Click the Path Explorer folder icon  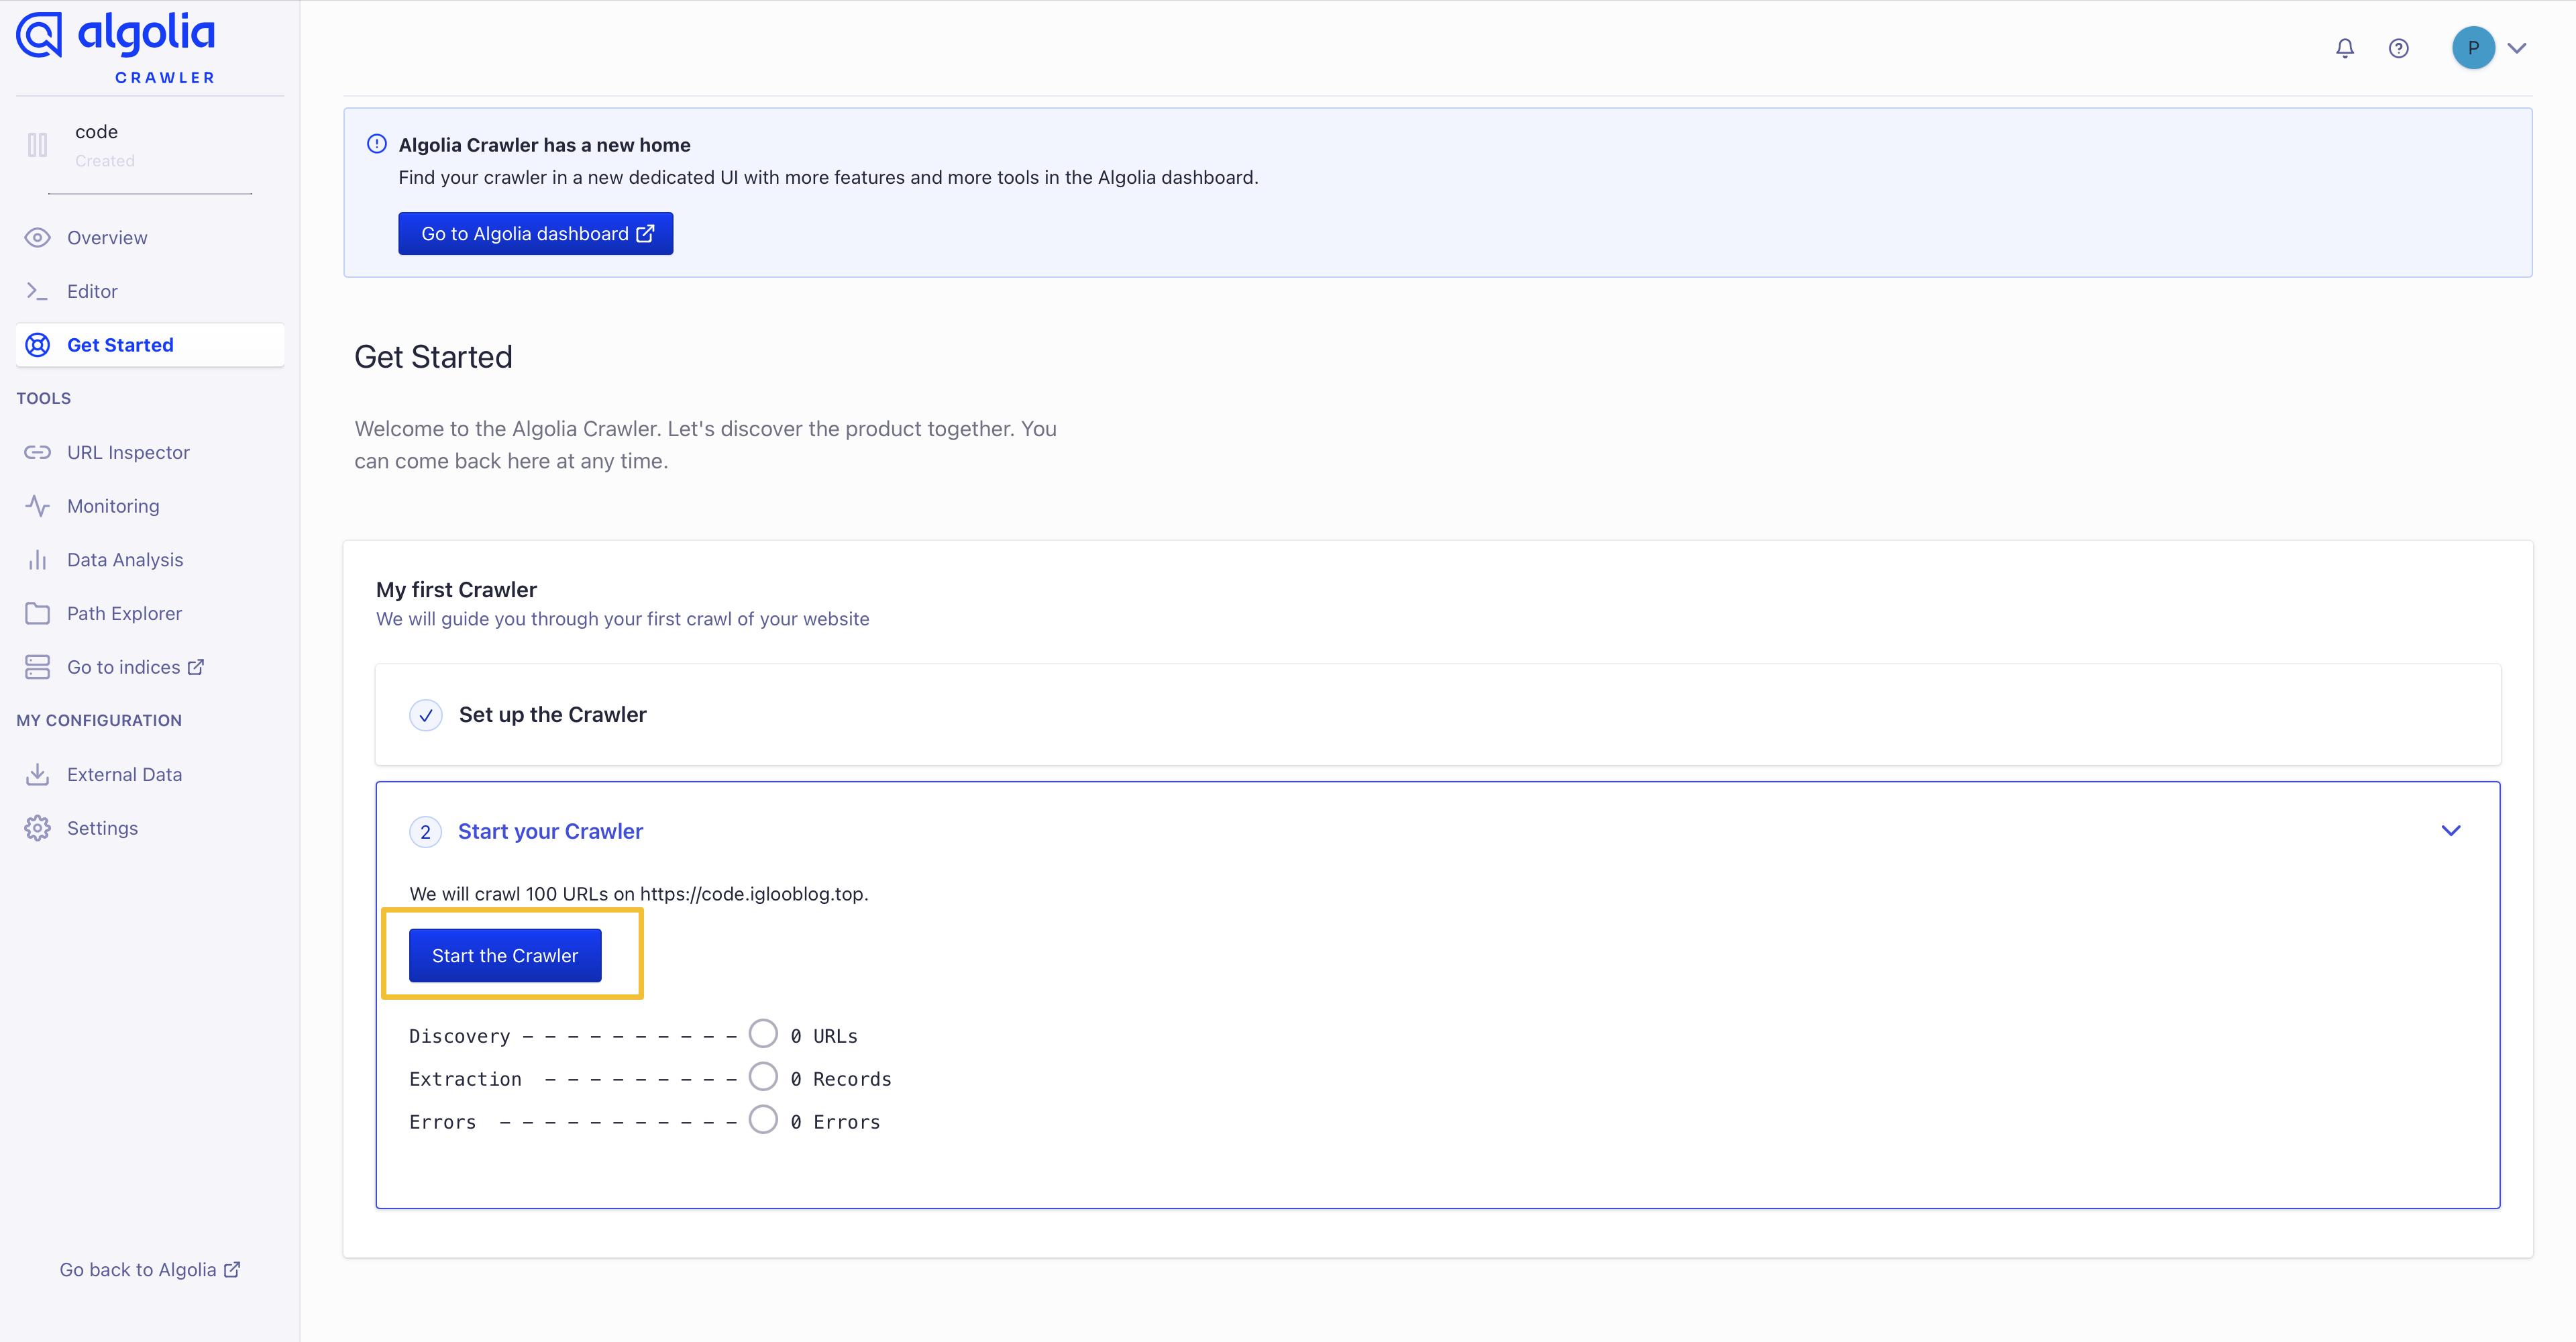37,614
